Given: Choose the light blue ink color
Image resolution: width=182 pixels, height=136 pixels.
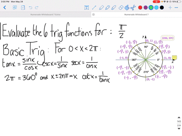Looking at the screenshot, I should coord(156,8).
